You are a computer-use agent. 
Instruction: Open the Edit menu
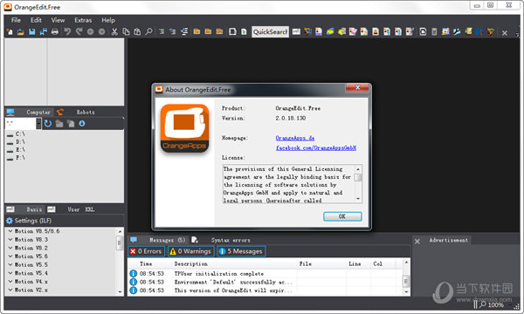click(x=36, y=20)
